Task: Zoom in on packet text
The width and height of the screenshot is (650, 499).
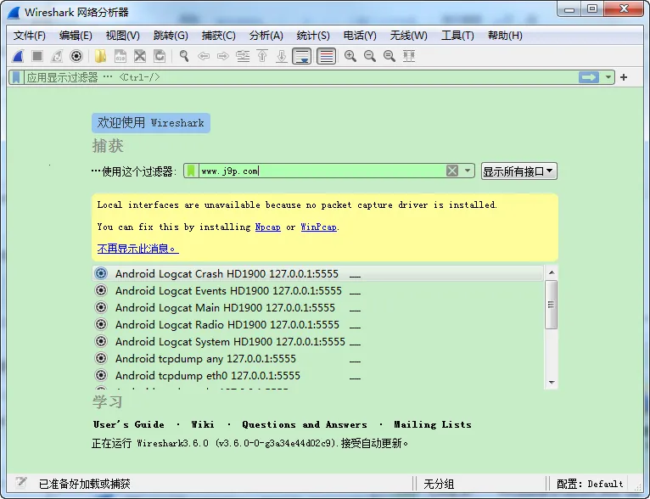Action: coord(350,56)
